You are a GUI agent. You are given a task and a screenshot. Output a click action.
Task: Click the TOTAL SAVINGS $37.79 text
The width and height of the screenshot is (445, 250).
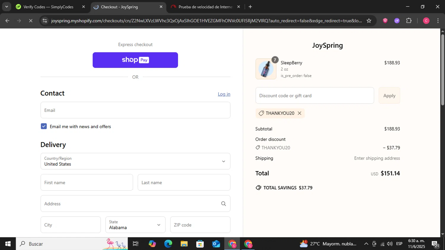[x=284, y=188]
